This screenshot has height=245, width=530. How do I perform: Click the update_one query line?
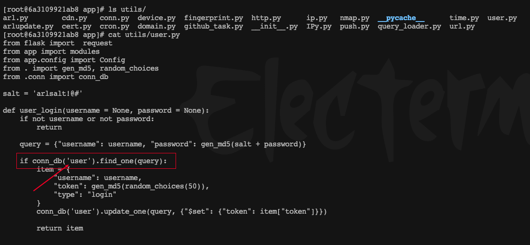click(182, 212)
